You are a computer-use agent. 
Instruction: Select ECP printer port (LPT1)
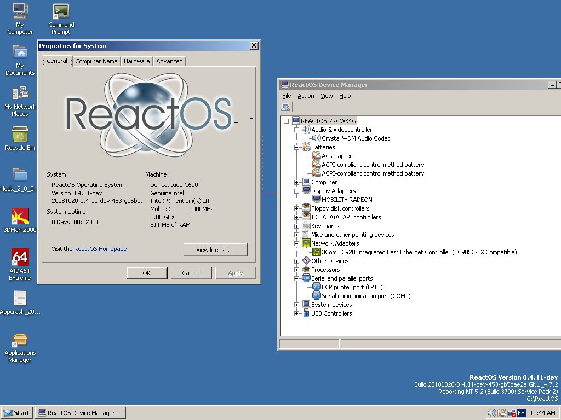(352, 287)
